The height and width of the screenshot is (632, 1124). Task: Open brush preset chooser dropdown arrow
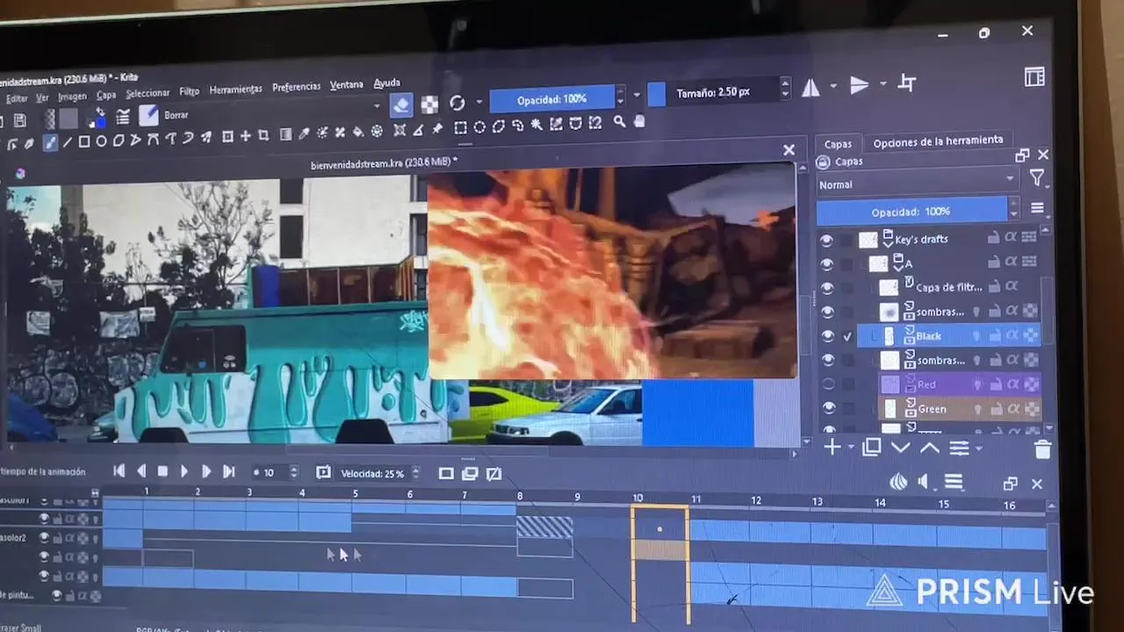tap(377, 107)
